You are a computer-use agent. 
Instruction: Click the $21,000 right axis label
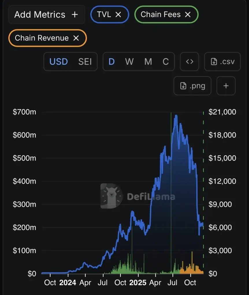222,112
